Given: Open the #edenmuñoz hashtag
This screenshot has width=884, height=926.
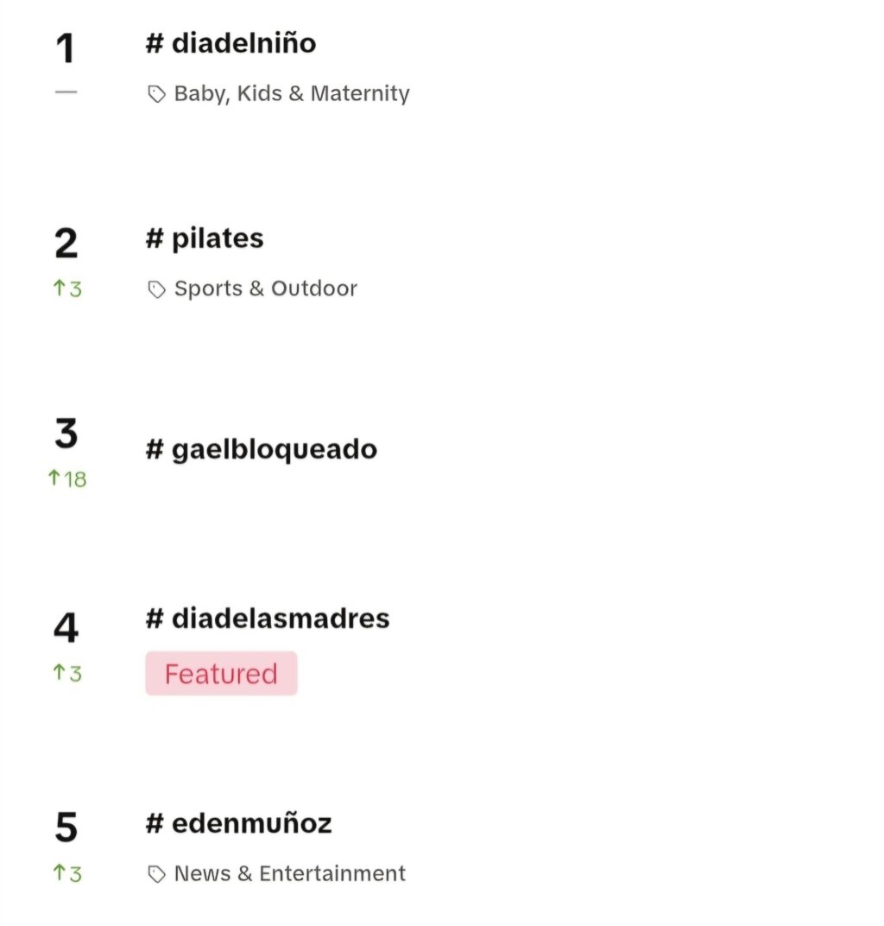Looking at the screenshot, I should coord(238,823).
